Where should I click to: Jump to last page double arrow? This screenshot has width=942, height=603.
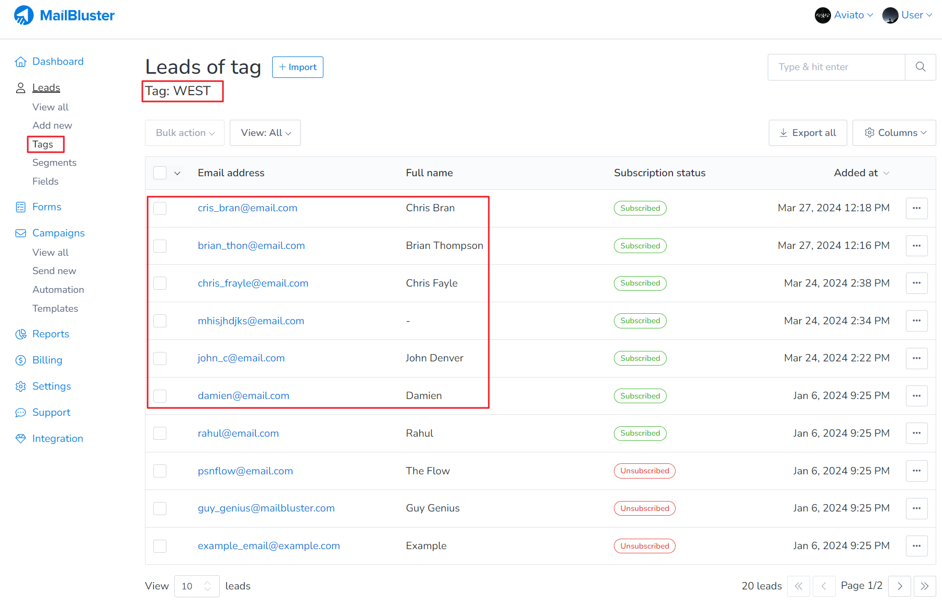[x=925, y=586]
